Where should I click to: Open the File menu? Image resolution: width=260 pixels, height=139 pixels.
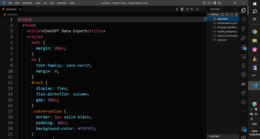tap(10, 3)
